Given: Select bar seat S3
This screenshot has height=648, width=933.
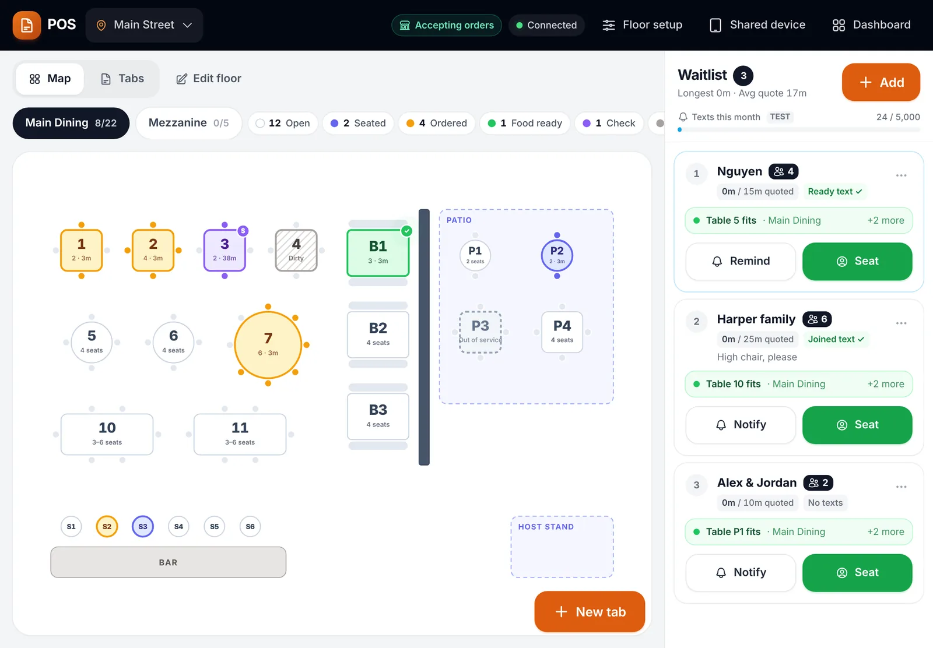Looking at the screenshot, I should [x=143, y=526].
